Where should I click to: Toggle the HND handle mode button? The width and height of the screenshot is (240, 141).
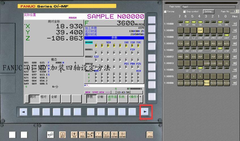(181, 57)
